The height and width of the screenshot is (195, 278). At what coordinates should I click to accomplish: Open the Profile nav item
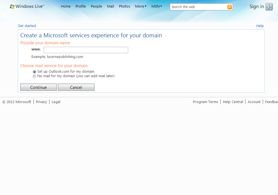tap(81, 6)
